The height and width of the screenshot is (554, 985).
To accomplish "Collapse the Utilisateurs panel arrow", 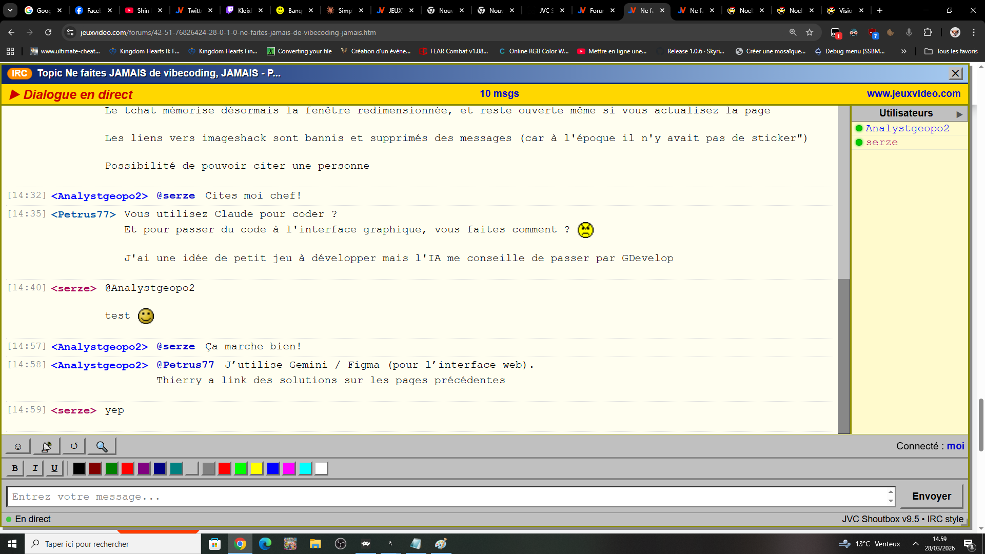I will [959, 114].
